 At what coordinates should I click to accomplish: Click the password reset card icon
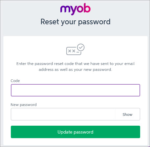75,49
